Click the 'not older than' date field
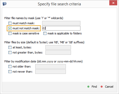Viewport: 119px width, 94px height. 51,66
